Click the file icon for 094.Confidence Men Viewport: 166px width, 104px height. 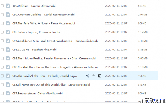point(8,41)
